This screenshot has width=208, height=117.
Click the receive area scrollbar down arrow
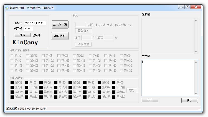point(196,52)
